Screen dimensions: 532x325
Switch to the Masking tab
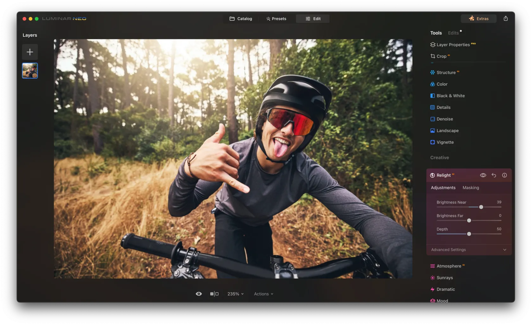click(471, 188)
